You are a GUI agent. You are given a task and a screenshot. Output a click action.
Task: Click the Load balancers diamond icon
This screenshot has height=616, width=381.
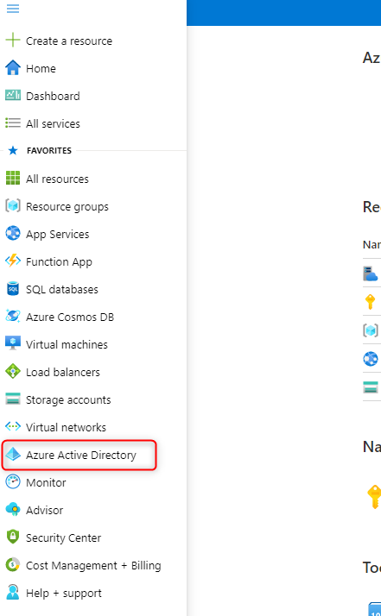tap(13, 371)
